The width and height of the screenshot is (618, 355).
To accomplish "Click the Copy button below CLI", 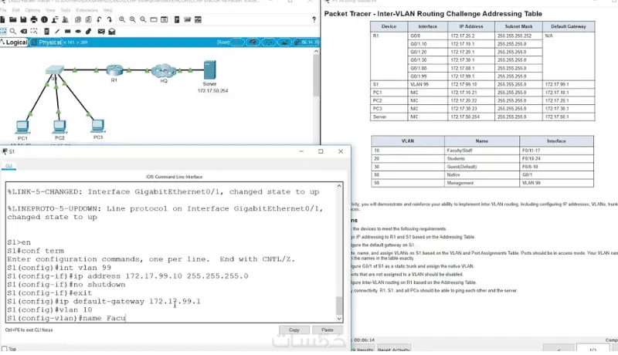I will 294,330.
